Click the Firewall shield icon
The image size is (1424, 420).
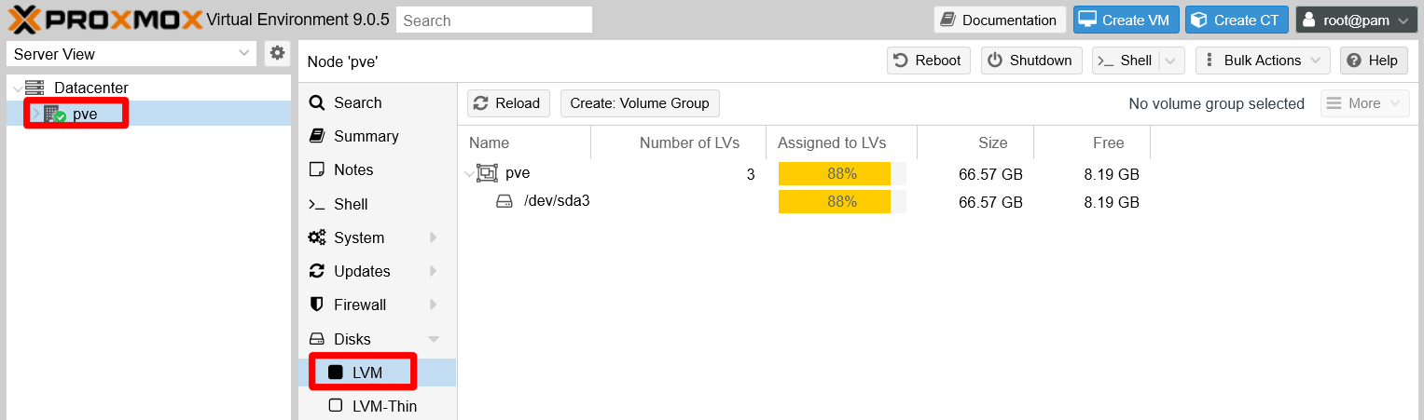point(317,305)
